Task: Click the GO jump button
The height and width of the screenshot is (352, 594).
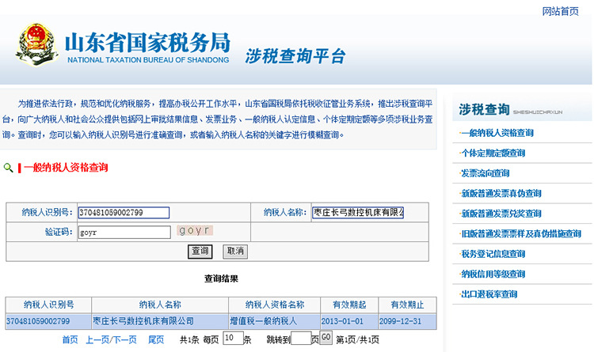Action: (326, 337)
